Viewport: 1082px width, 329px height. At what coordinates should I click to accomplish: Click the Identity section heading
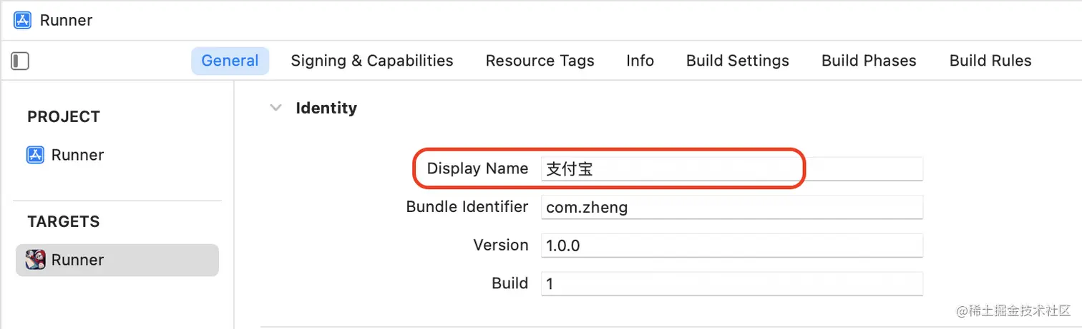[326, 108]
